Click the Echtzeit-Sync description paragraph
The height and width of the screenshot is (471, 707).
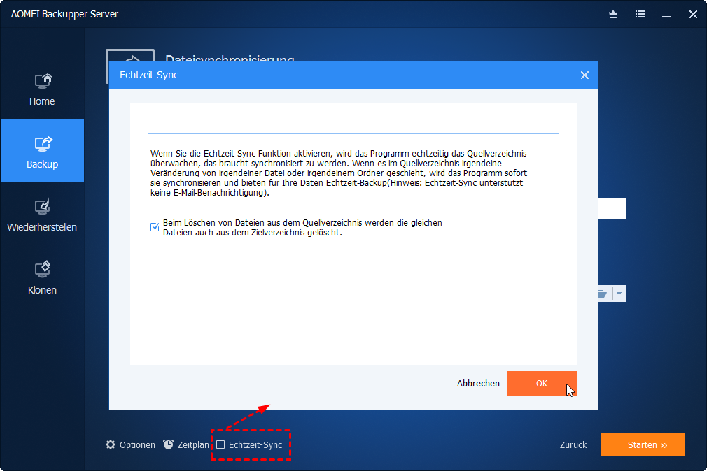(x=339, y=173)
